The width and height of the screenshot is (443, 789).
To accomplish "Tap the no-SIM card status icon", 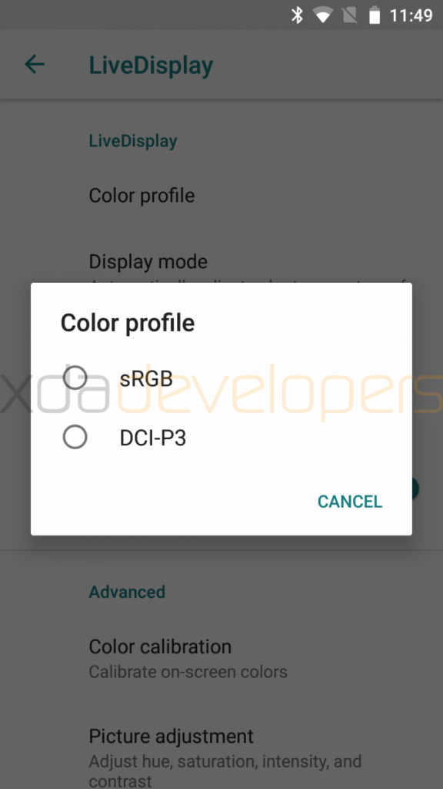I will pyautogui.click(x=349, y=15).
